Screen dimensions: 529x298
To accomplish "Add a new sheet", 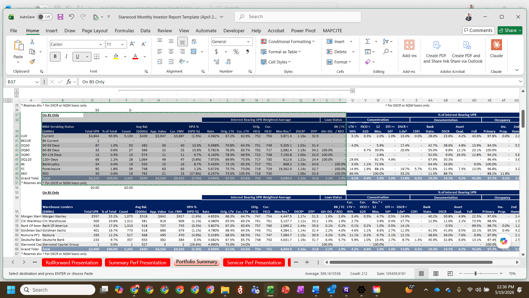I will coord(307,262).
